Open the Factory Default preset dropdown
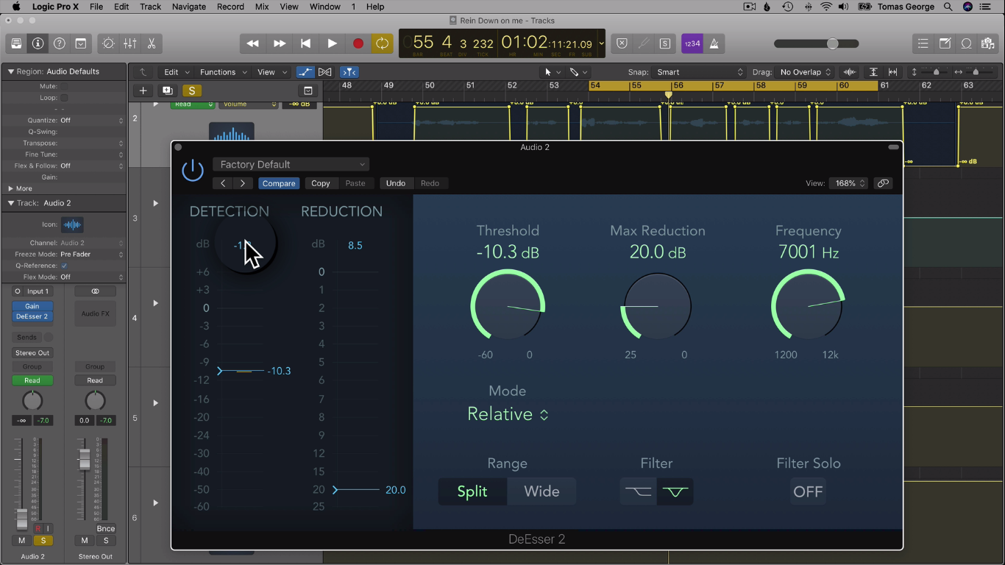This screenshot has height=565, width=1005. (291, 164)
